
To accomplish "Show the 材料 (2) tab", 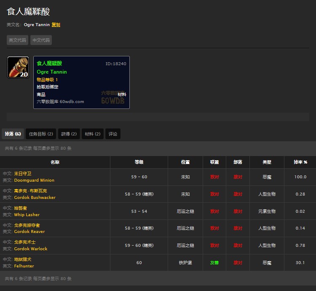I will click(92, 134).
